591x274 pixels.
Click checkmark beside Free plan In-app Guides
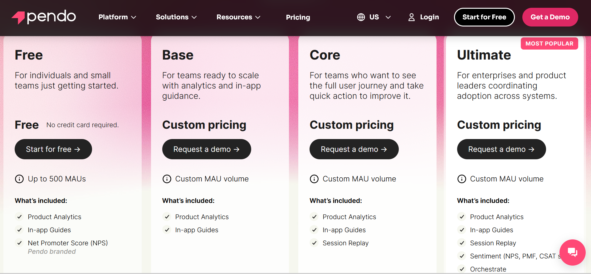click(x=19, y=230)
